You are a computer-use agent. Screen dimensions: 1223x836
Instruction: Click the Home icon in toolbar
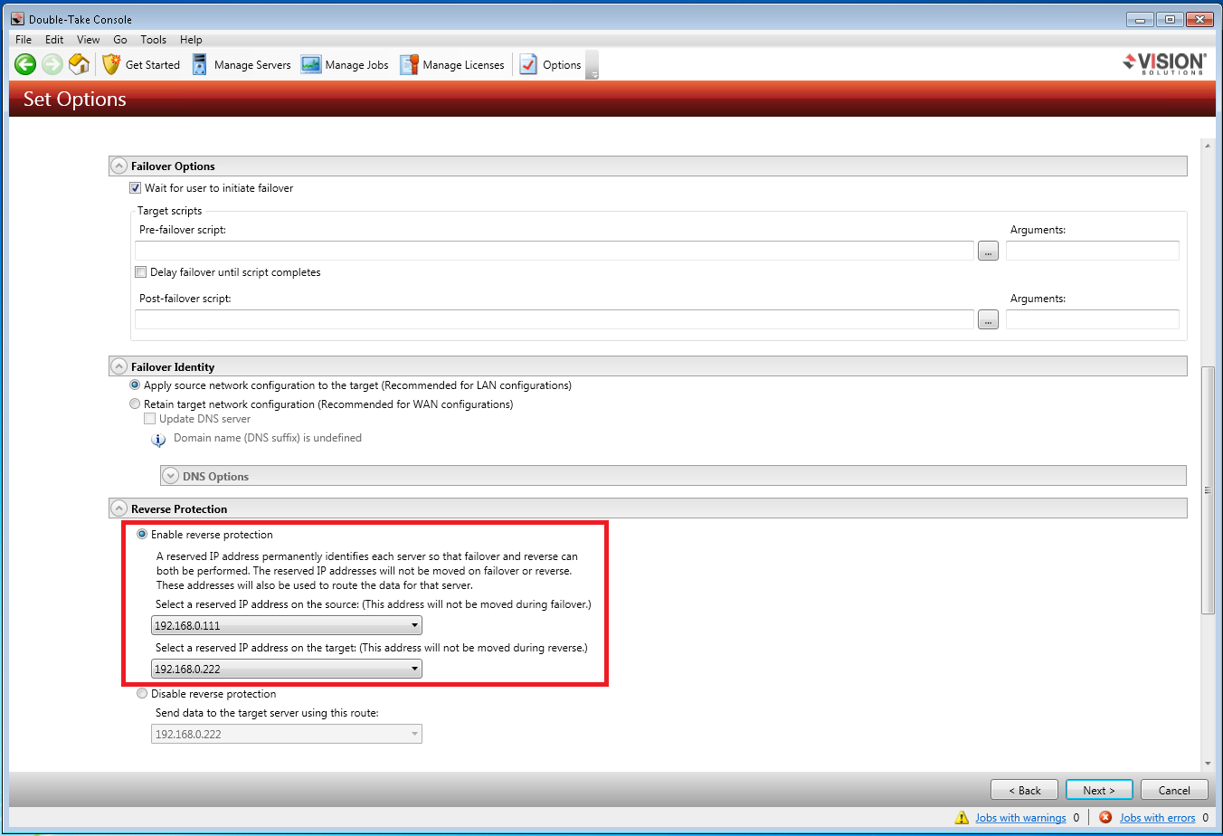tap(80, 64)
